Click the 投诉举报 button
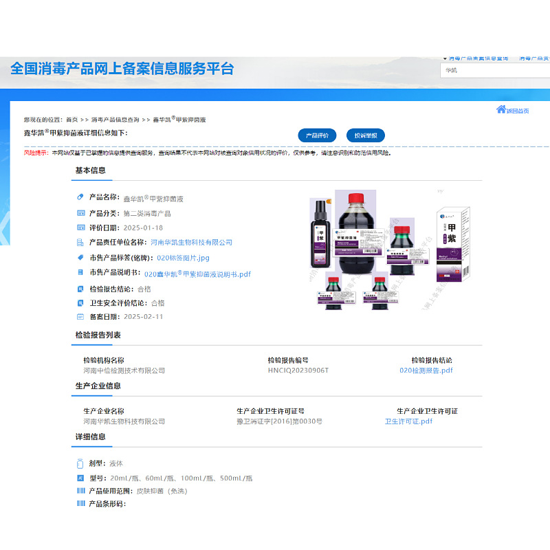This screenshot has width=550, height=550. pyautogui.click(x=366, y=135)
